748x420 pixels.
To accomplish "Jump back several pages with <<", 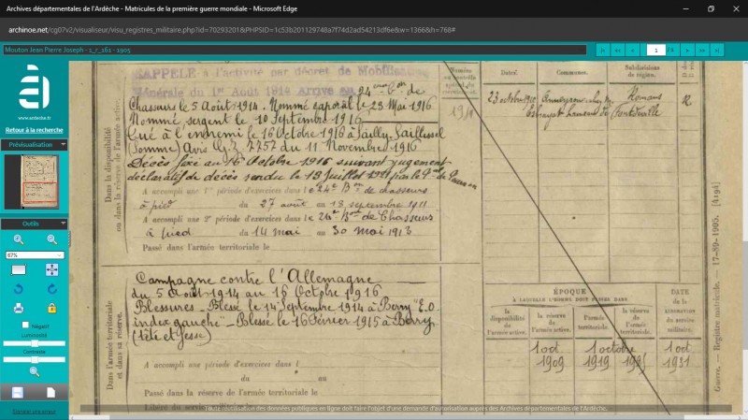I will tap(617, 51).
